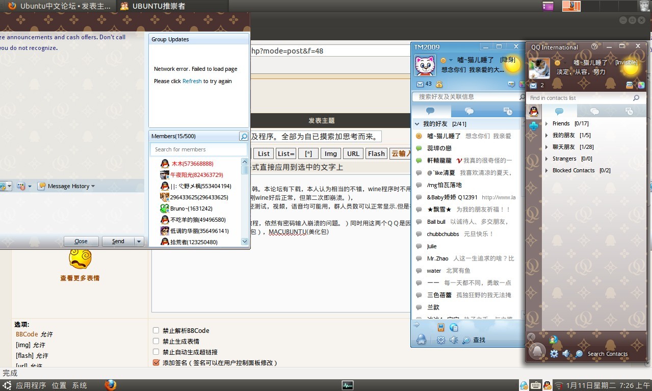Click the blue plus add icon in QQ International
652x391 pixels.
click(533, 125)
